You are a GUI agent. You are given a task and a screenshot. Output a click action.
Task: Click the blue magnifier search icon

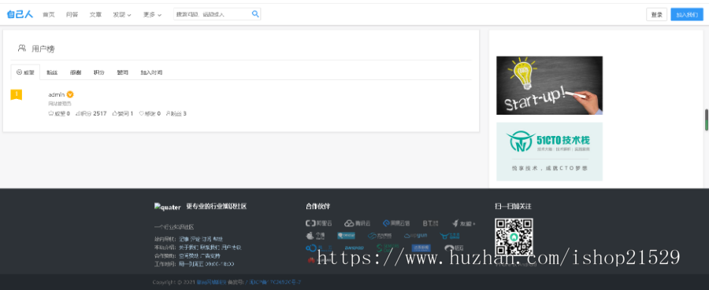tap(255, 14)
